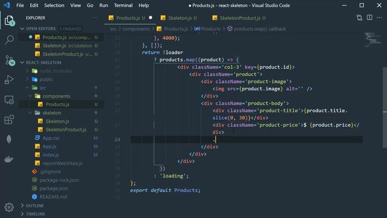The height and width of the screenshot is (218, 387).
Task: Click the Products symbol icon in breadcrumb
Action: click(x=197, y=29)
